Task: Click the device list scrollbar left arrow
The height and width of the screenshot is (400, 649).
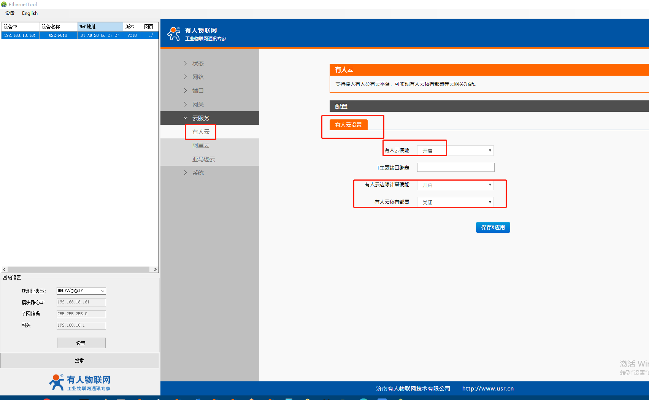Action: [5, 269]
